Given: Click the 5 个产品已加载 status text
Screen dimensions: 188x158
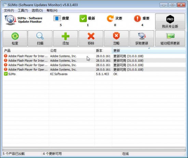Looking at the screenshot, I should 14,154.
